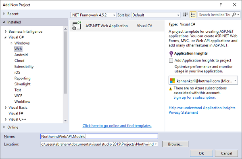The width and height of the screenshot is (242, 159).
Task: Select the ASP.NET Web Application template name
Action: (x=106, y=26)
